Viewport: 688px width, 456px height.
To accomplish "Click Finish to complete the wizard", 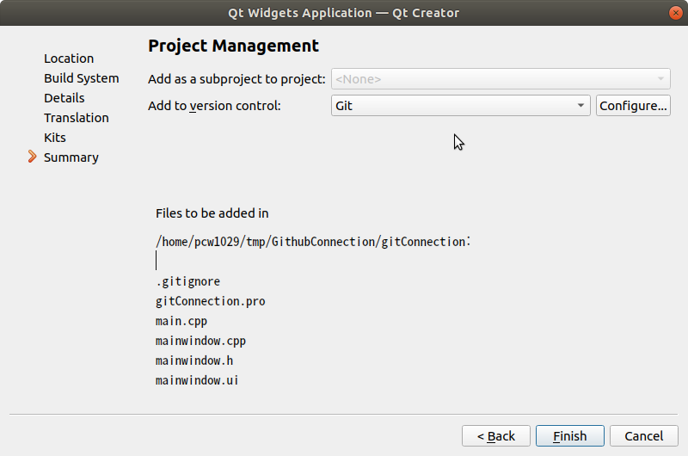I will [569, 436].
